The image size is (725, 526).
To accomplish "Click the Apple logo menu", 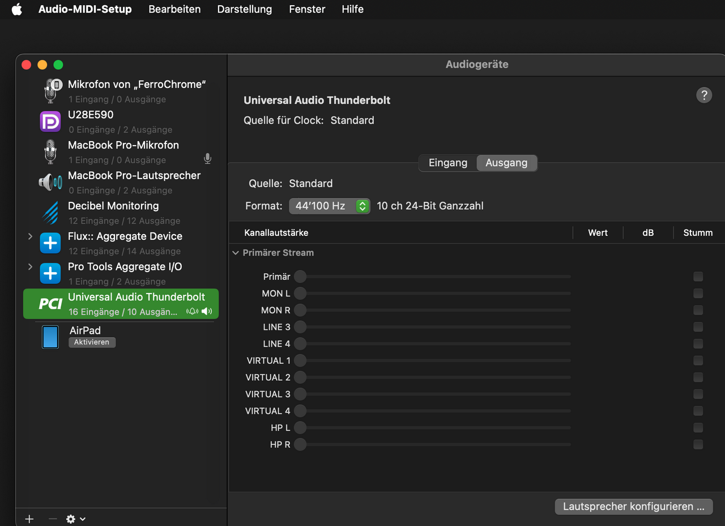I will (x=16, y=9).
